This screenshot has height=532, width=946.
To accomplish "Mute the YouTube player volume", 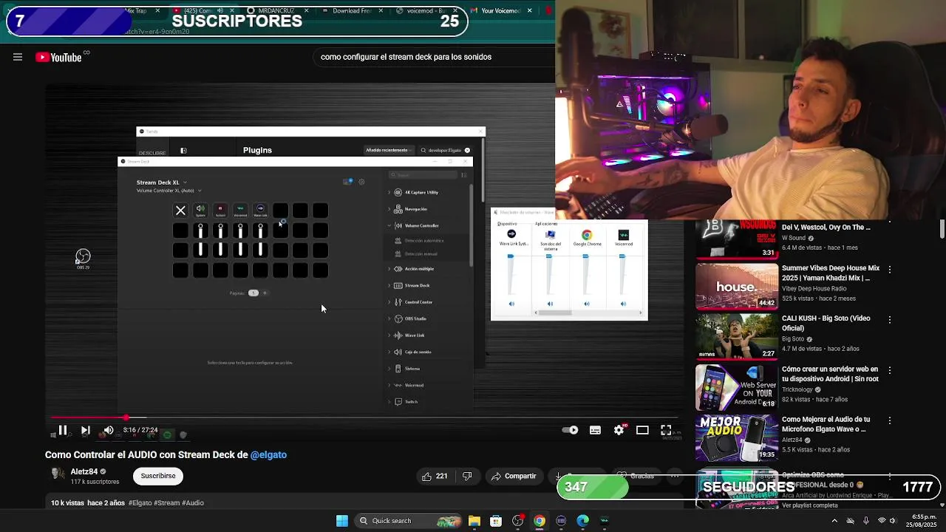I will pyautogui.click(x=109, y=430).
